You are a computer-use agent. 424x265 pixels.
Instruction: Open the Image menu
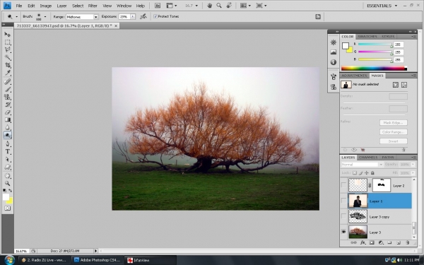tap(46, 6)
